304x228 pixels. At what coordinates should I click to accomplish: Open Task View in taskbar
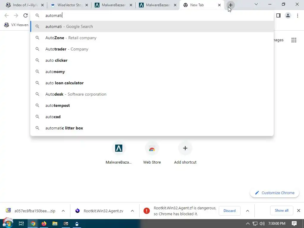[x=21, y=224]
